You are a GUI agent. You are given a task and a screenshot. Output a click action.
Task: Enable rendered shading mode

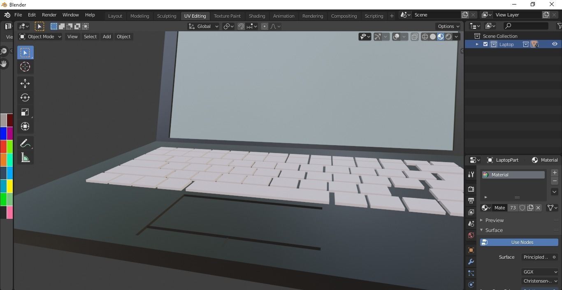(x=448, y=37)
